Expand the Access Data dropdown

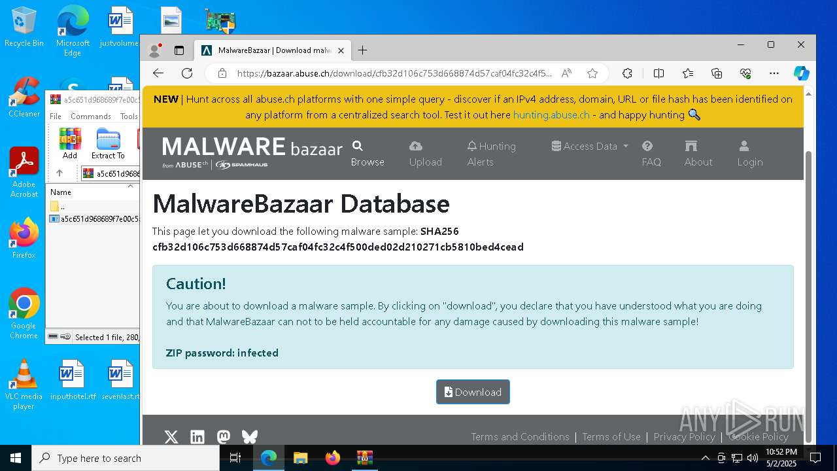coord(590,146)
